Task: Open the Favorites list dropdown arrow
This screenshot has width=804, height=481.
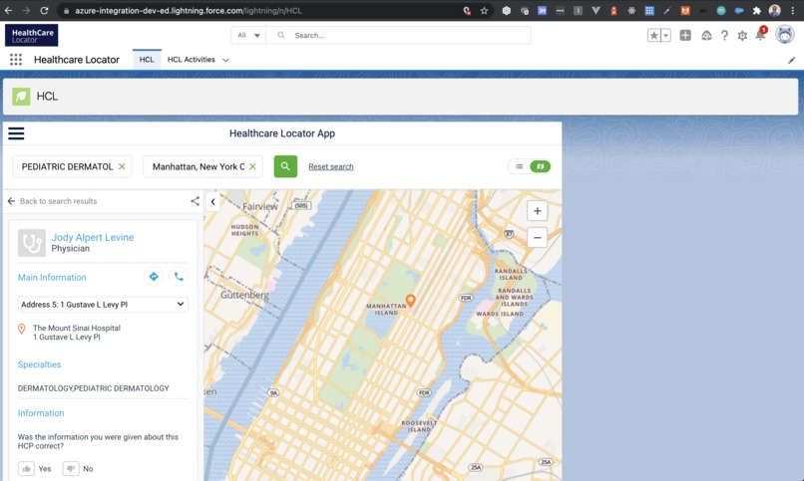Action: [x=665, y=35]
